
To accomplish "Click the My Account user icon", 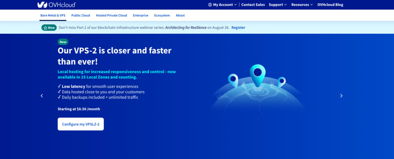I will coord(210,5).
